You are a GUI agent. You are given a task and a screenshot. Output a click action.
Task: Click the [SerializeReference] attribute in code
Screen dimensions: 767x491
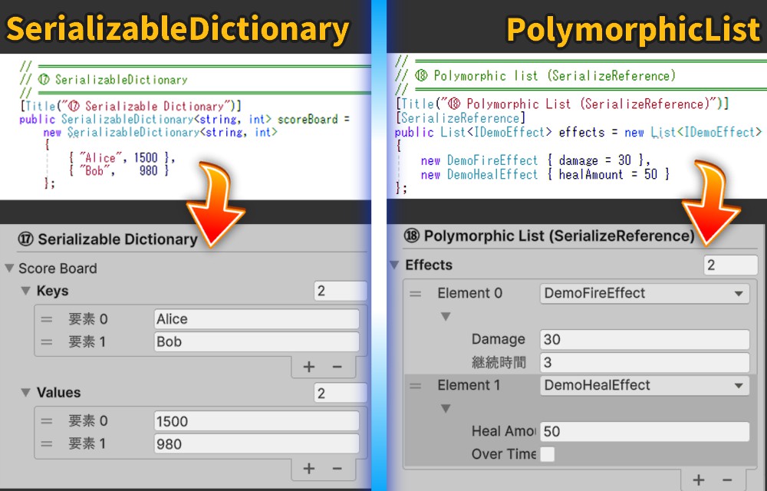point(460,118)
